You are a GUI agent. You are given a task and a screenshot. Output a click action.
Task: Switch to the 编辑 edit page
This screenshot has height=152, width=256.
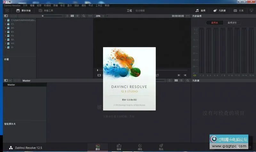pos(119,147)
